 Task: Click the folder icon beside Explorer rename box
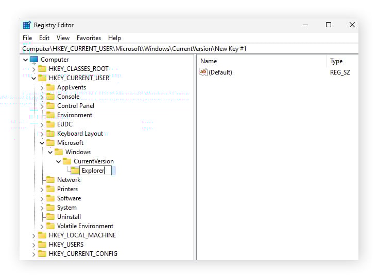[x=75, y=171]
